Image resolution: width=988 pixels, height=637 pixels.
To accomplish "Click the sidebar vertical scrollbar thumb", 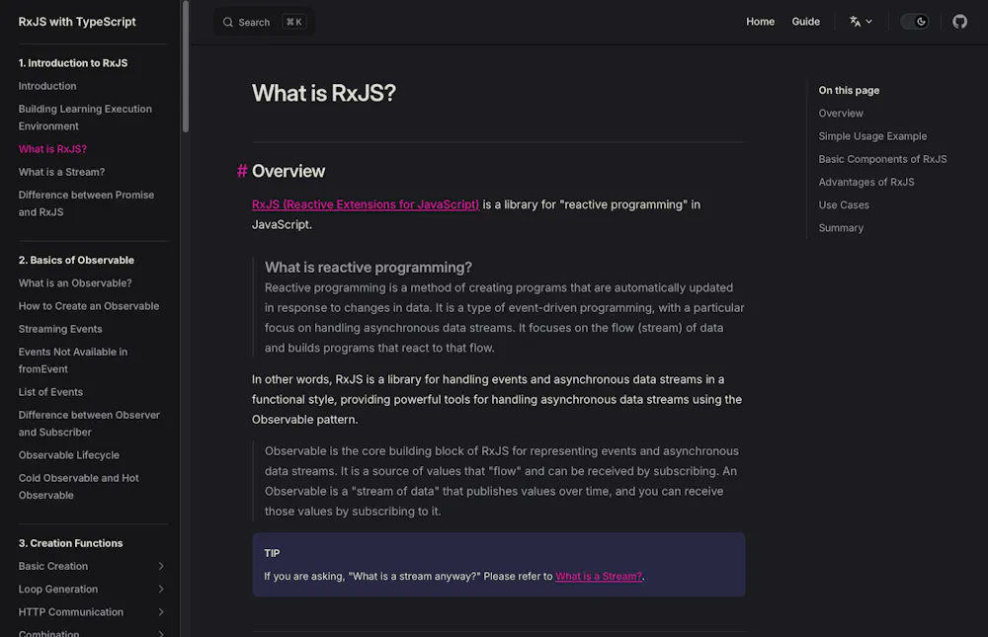I will [186, 69].
